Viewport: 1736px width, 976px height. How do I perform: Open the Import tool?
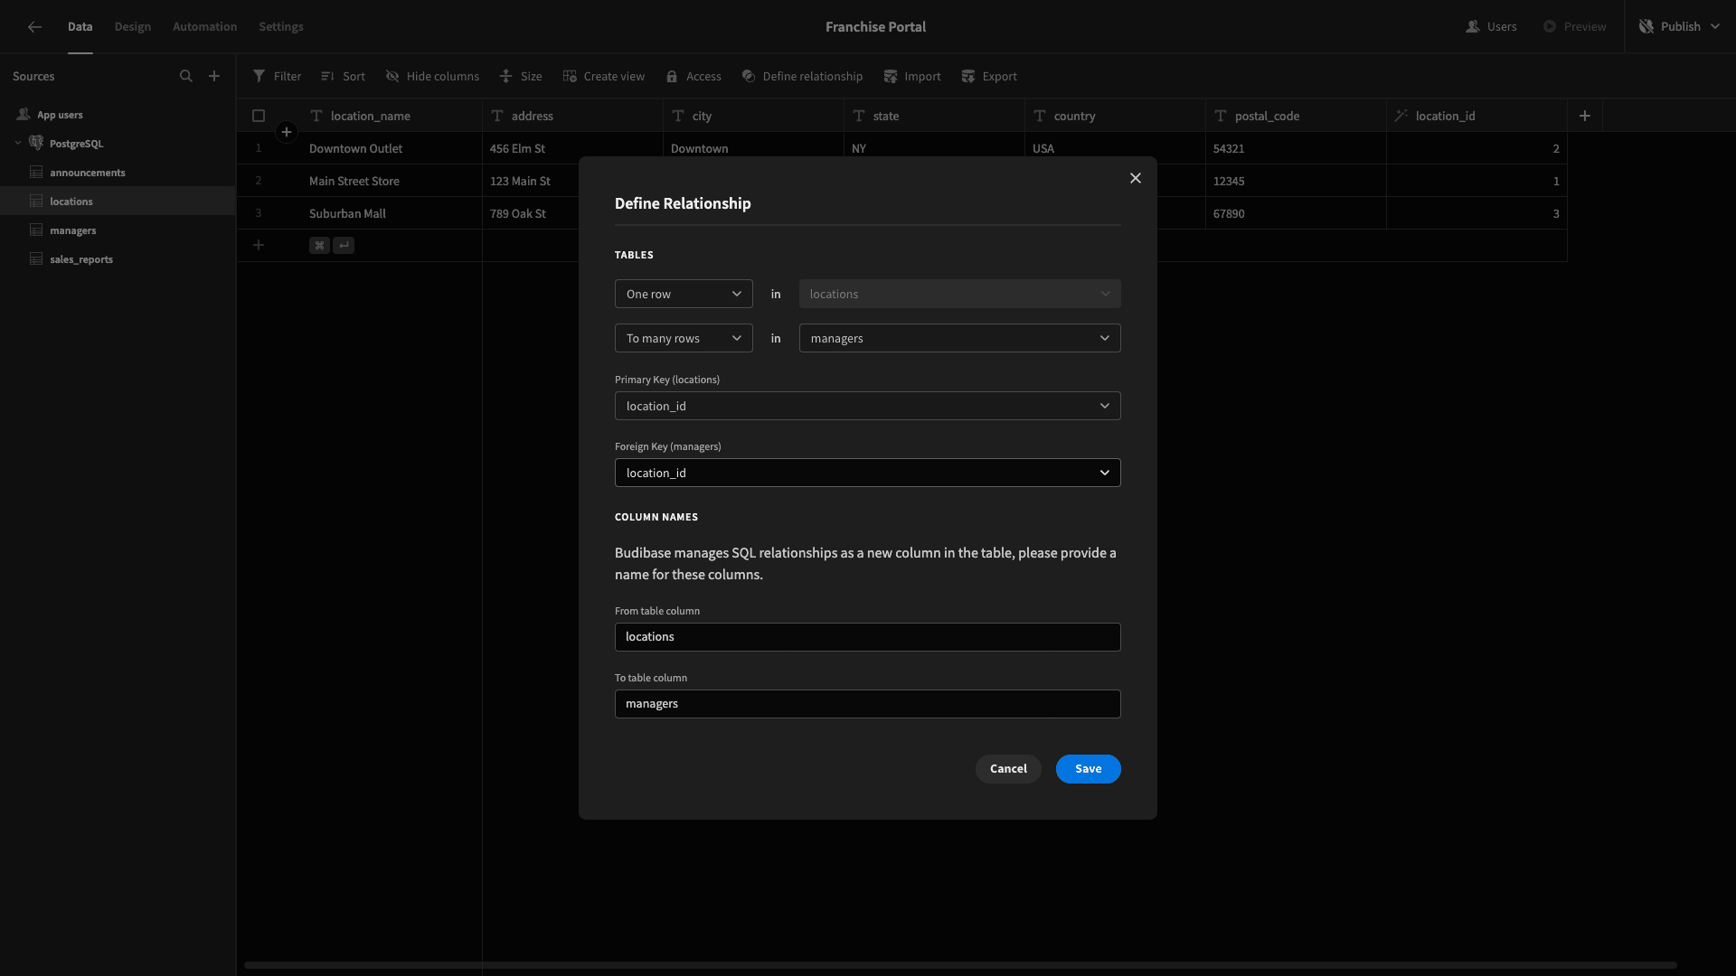pyautogui.click(x=912, y=77)
